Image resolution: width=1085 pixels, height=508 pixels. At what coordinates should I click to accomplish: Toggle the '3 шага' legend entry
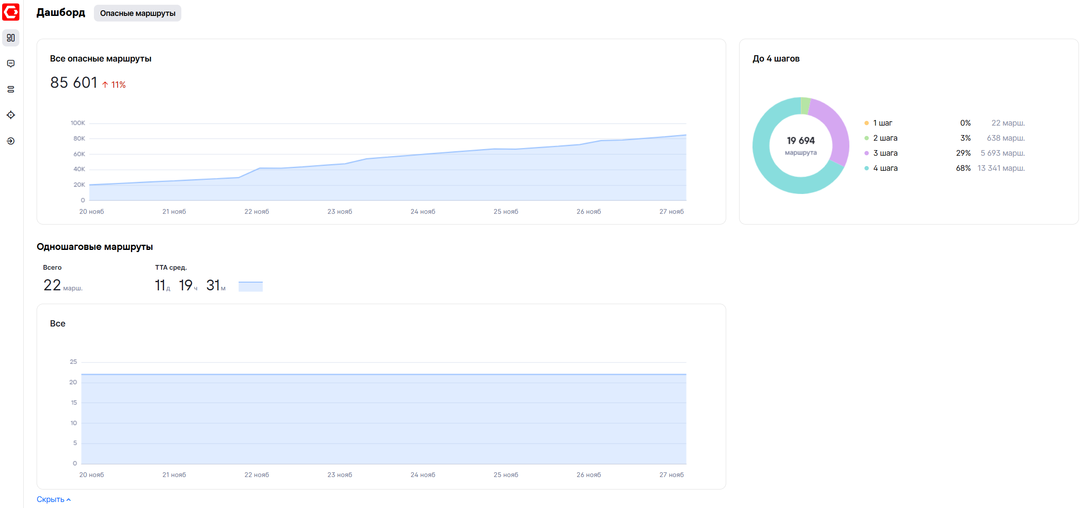[885, 153]
